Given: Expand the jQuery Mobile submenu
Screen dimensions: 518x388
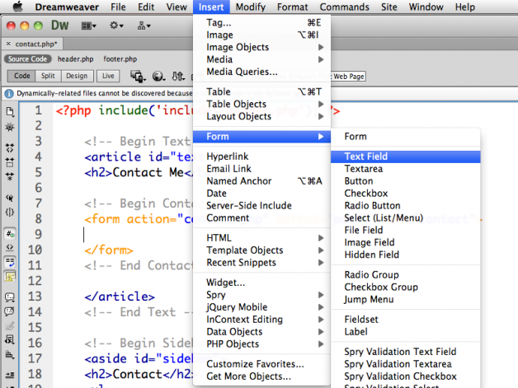Looking at the screenshot, I should coord(261,306).
